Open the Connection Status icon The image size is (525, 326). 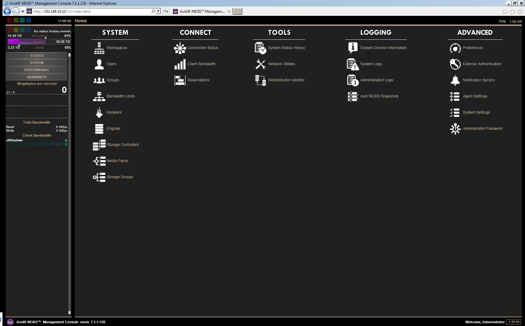pyautogui.click(x=180, y=48)
